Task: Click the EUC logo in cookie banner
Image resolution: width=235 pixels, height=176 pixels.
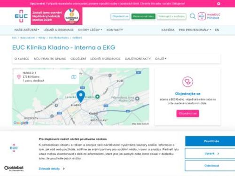Action: tap(14, 148)
